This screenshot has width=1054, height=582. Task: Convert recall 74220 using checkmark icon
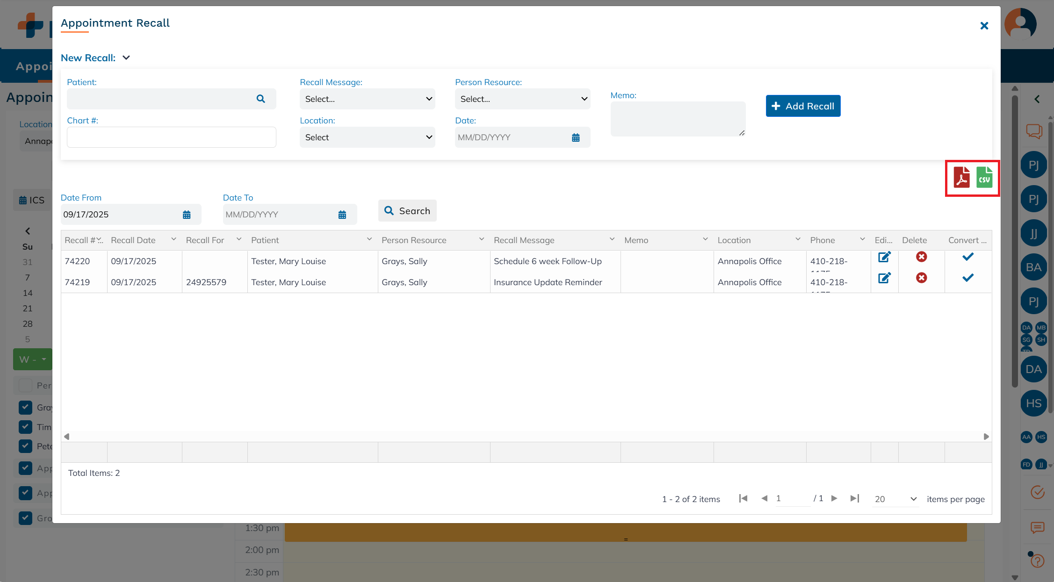(967, 257)
